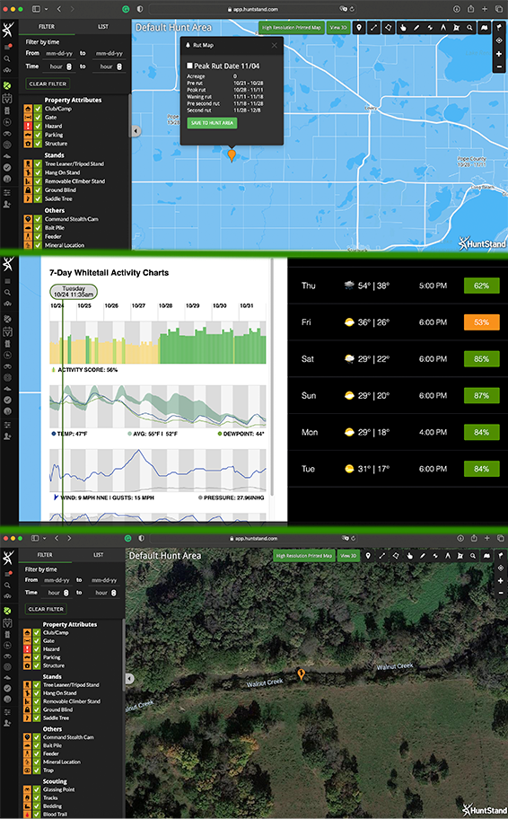This screenshot has width=508, height=819.
Task: Click From date field in Rut Map window
Action: 58,53
